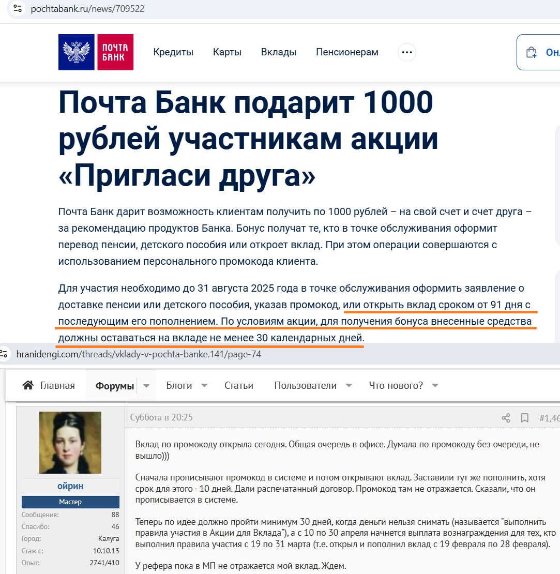560x574 pixels.
Task: Open ойрин username profile link
Action: [70, 486]
